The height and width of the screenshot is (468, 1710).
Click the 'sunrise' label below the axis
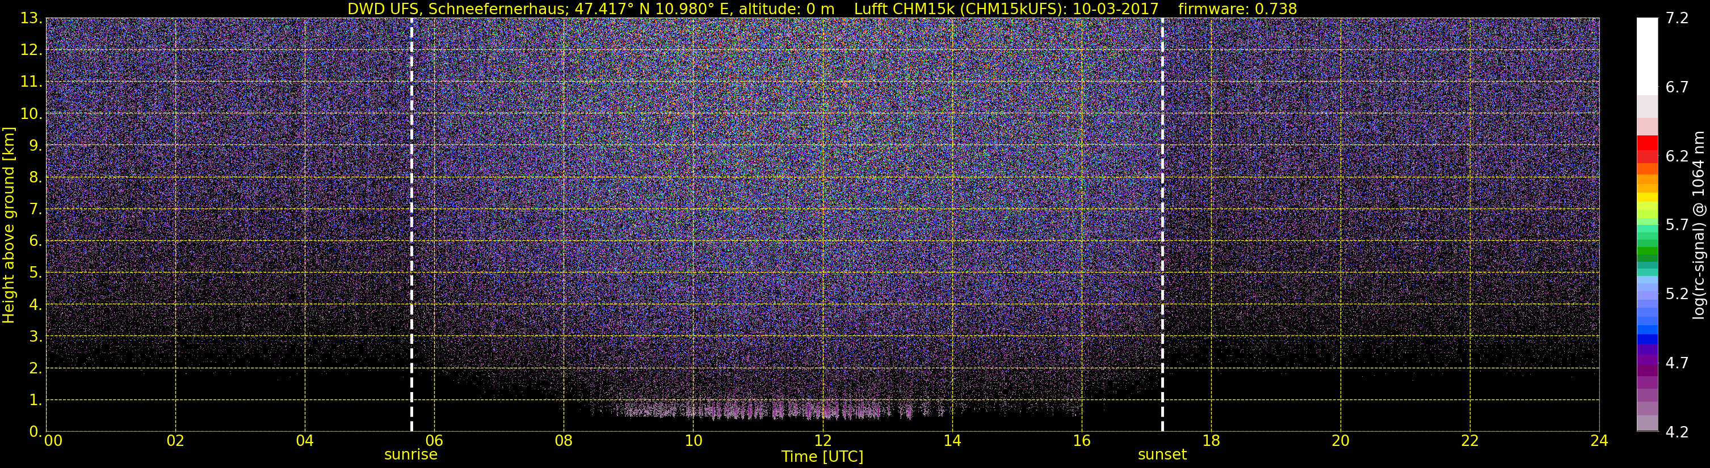pyautogui.click(x=411, y=455)
